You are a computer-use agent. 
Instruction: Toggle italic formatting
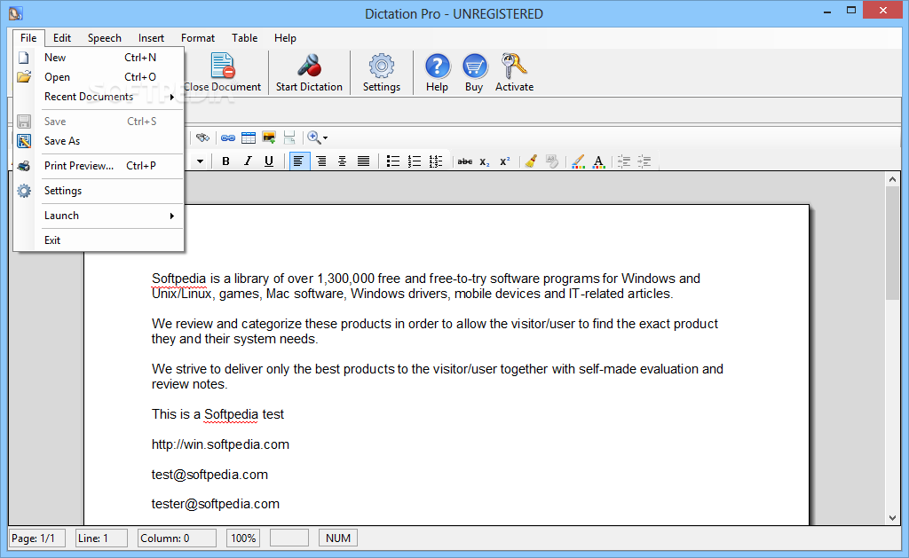pos(248,161)
